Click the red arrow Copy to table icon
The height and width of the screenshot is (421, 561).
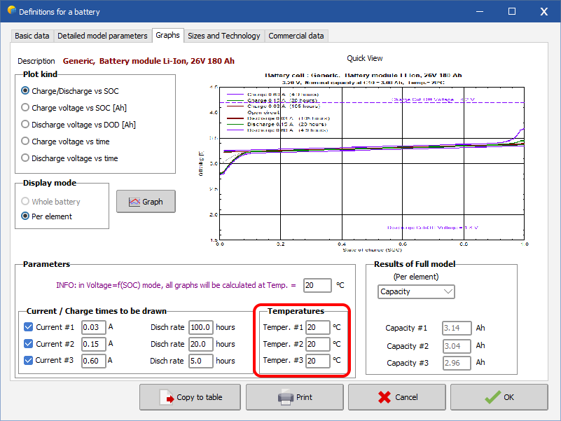(x=167, y=397)
